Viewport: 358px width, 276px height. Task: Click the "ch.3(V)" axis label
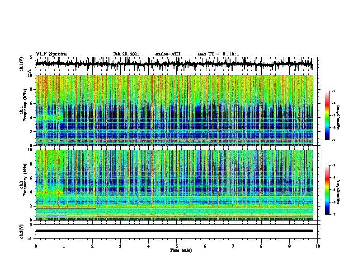click(22, 232)
